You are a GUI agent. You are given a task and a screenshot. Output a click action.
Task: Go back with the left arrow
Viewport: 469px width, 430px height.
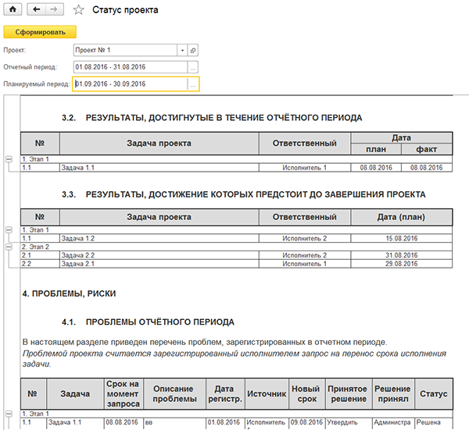38,10
